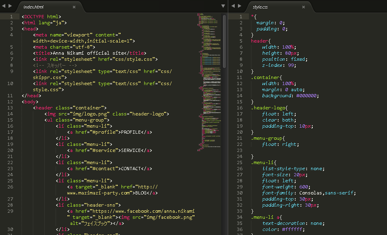Click the clear: both declaration

pos(279,120)
